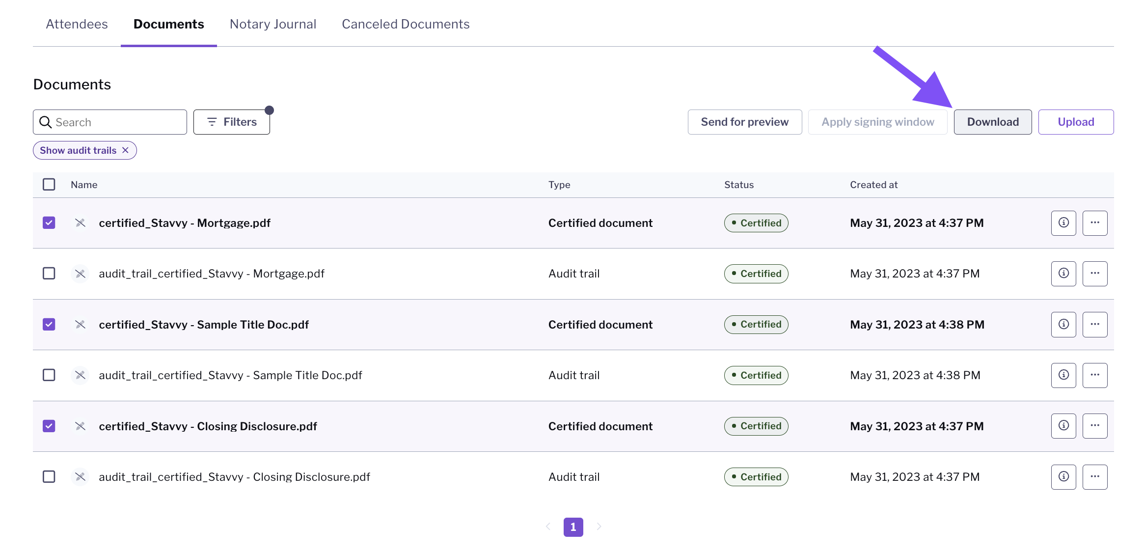Open audit_trail_certified_Stavvy - Mortgage.pdf file name
The image size is (1144, 554).
[212, 274]
